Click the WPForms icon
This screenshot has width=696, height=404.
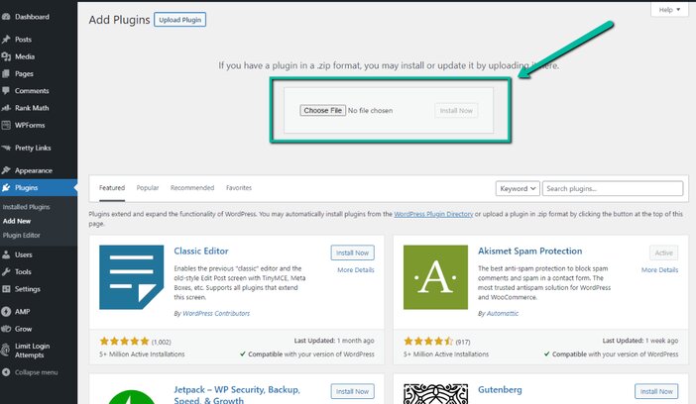pos(6,125)
